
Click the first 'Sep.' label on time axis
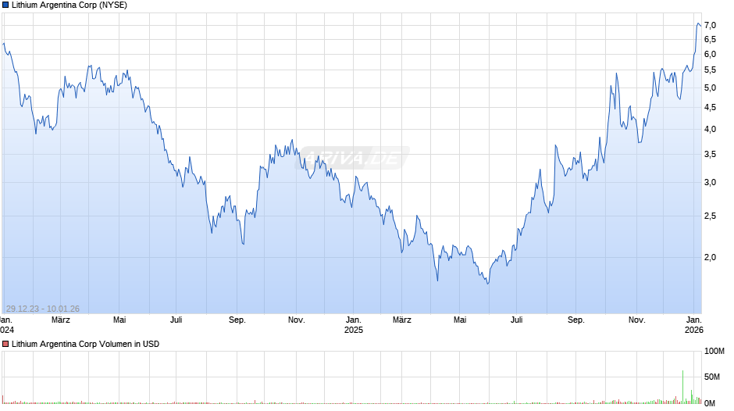(237, 320)
